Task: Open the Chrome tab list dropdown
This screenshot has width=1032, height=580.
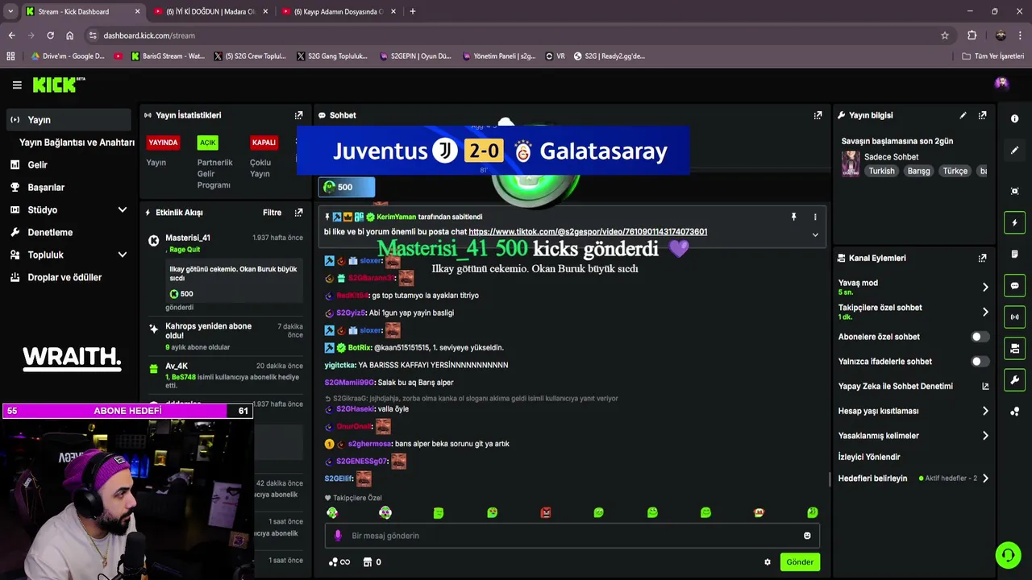Action: pyautogui.click(x=10, y=11)
